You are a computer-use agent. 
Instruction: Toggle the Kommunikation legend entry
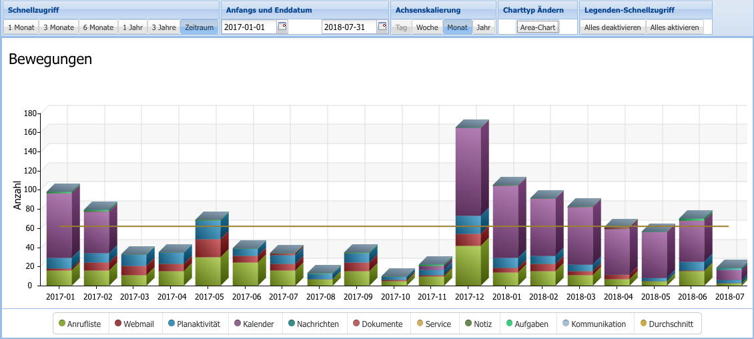594,324
